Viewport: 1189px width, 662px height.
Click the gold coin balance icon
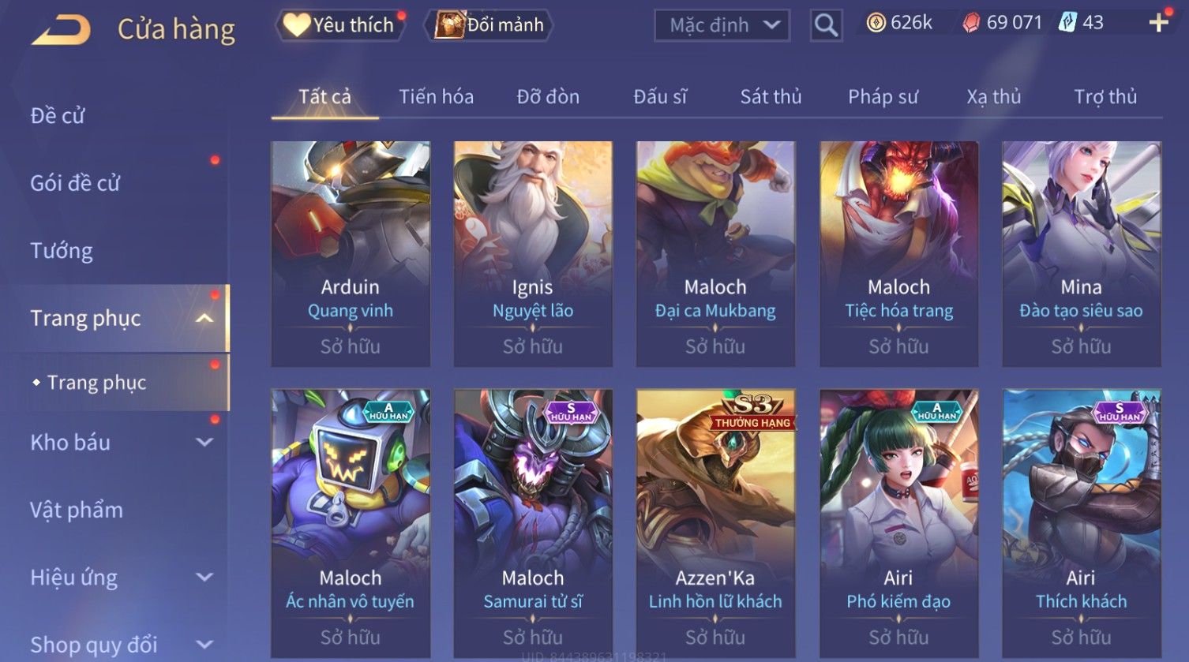(876, 23)
